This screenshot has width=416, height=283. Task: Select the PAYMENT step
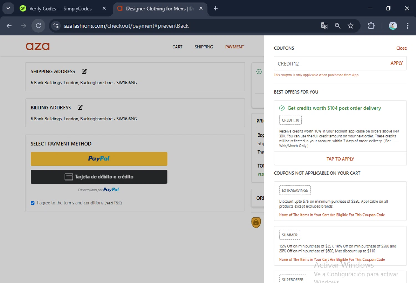(235, 47)
